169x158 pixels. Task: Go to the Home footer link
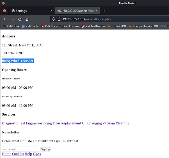pyautogui.click(x=7, y=154)
